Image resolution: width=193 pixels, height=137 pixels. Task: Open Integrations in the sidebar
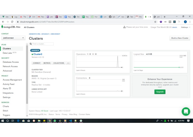[x=8, y=93]
